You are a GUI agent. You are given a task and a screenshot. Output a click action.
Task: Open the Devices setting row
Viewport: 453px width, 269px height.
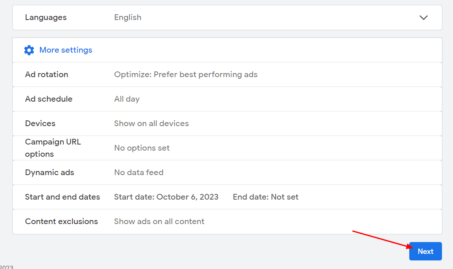pyautogui.click(x=40, y=123)
